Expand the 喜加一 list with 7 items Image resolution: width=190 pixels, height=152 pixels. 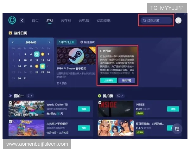coord(30,95)
